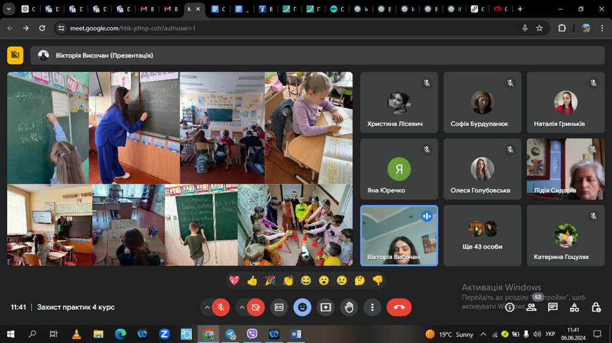Leave the call with red hang-up button
Image resolution: width=612 pixels, height=343 pixels.
399,307
